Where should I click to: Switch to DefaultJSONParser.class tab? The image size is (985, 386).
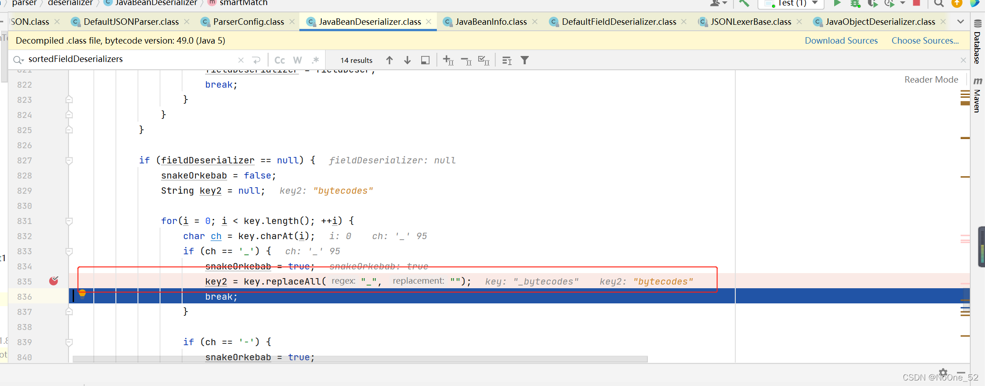tap(131, 22)
